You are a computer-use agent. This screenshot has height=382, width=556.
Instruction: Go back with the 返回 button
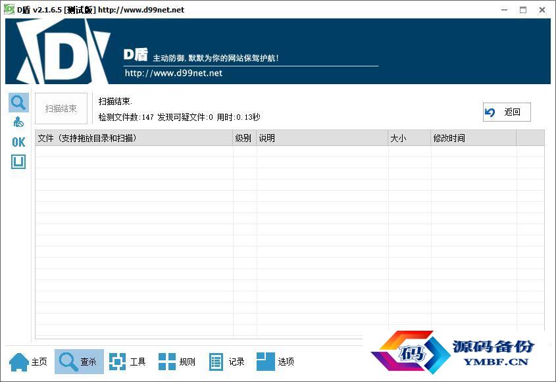coord(507,112)
